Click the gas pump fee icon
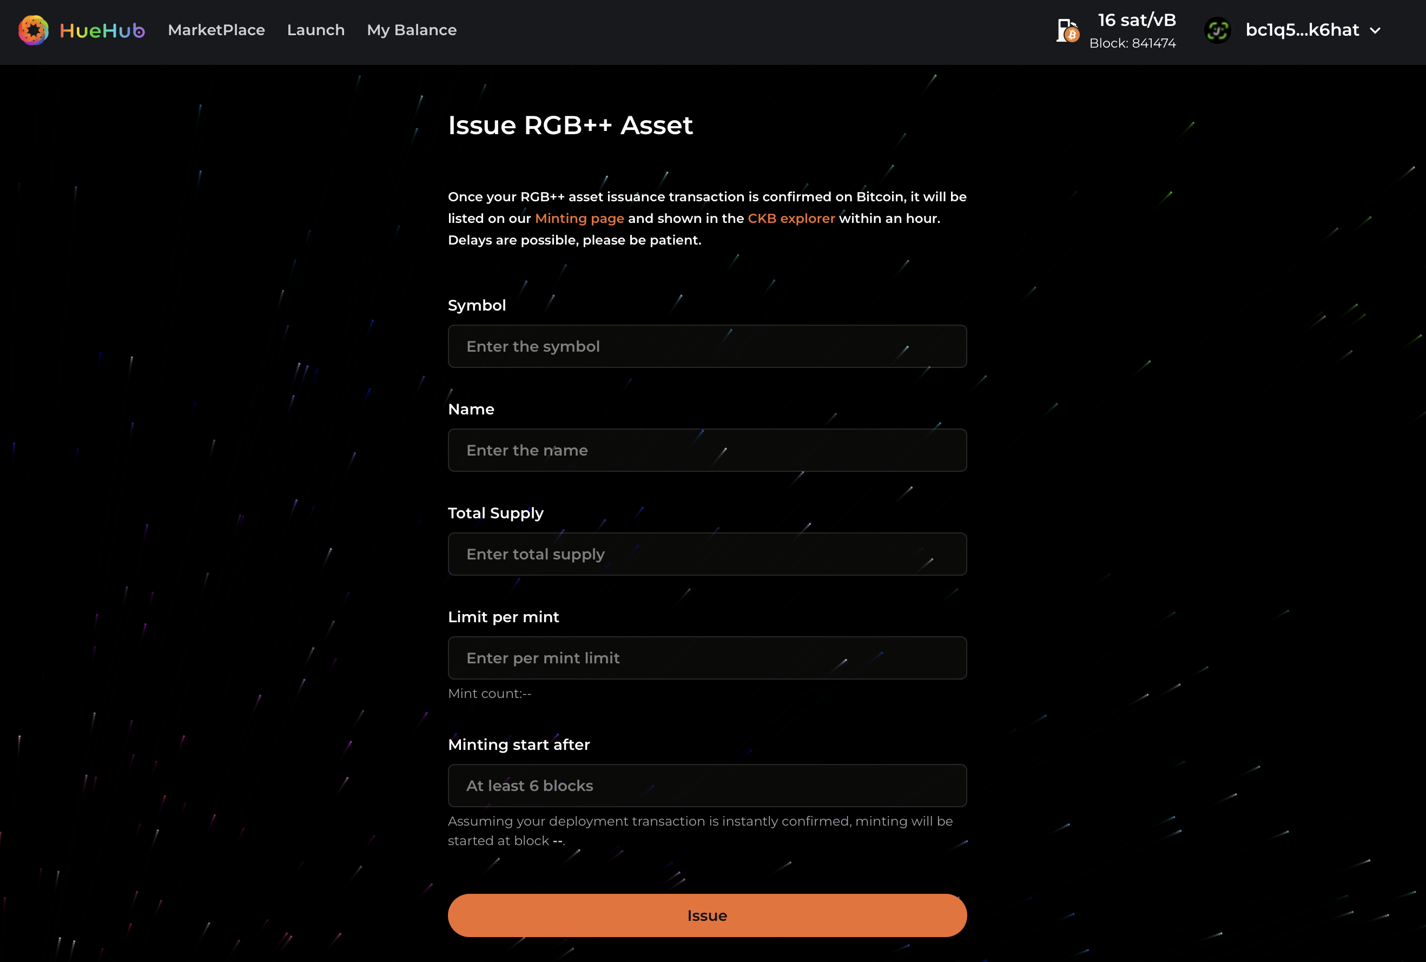Screen dimensions: 1426x962 [1067, 30]
